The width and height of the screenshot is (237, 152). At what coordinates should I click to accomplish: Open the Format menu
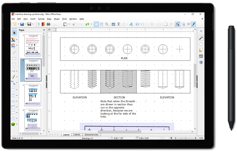[41, 19]
